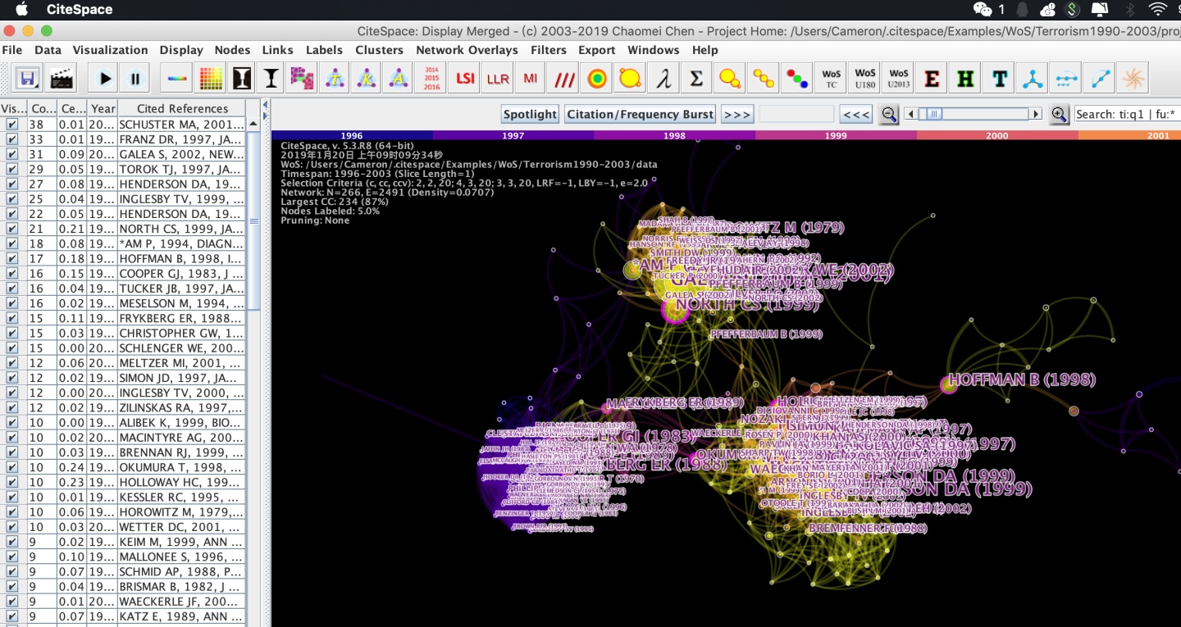Uncheck visibility for GALEA S, 2002
The height and width of the screenshot is (627, 1181).
point(12,154)
